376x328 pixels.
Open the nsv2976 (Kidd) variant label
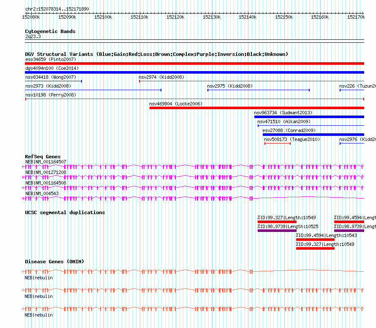click(x=357, y=139)
